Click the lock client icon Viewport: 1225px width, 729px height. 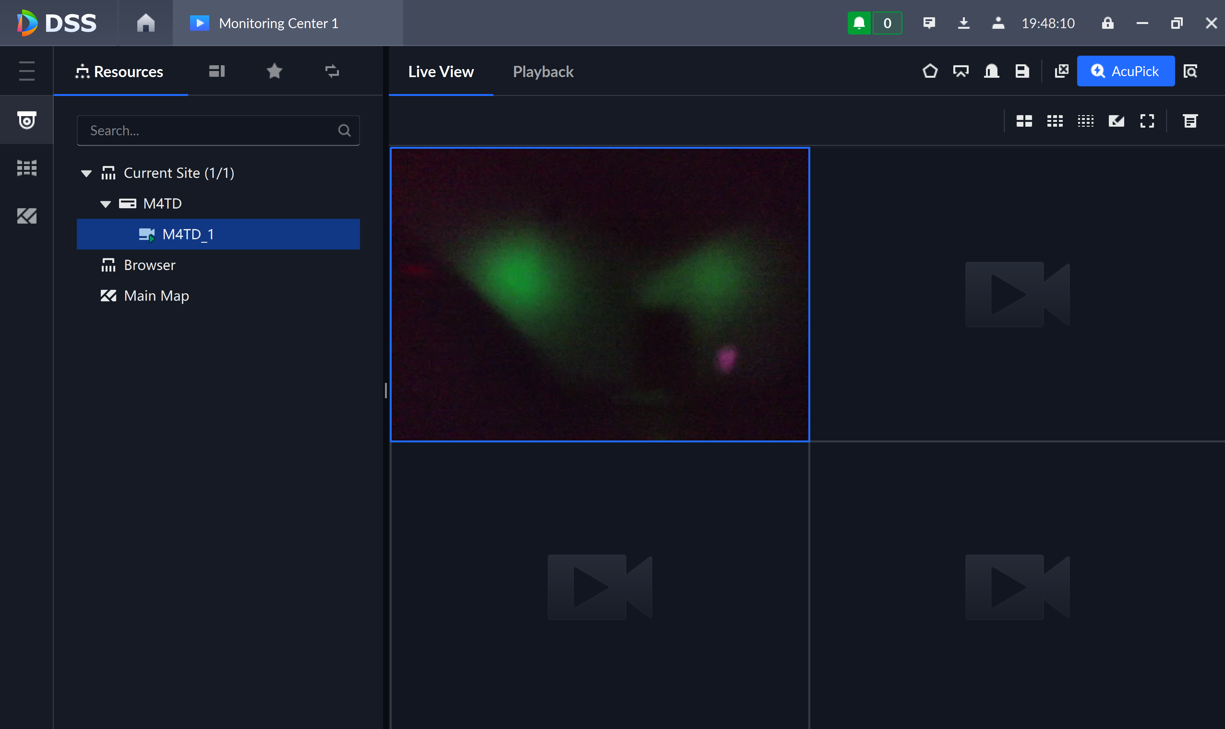1108,23
